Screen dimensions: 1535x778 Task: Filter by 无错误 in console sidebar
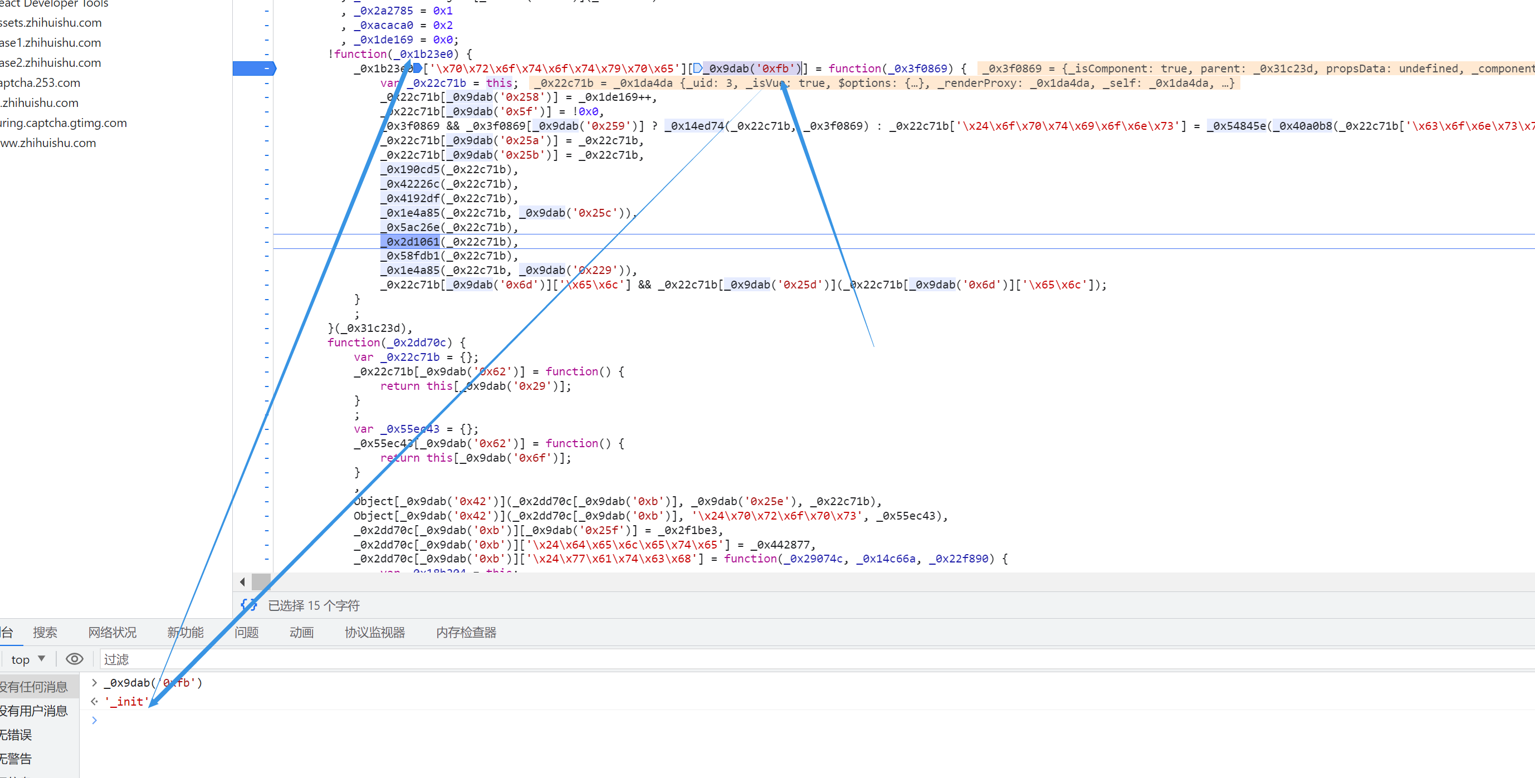tap(16, 735)
